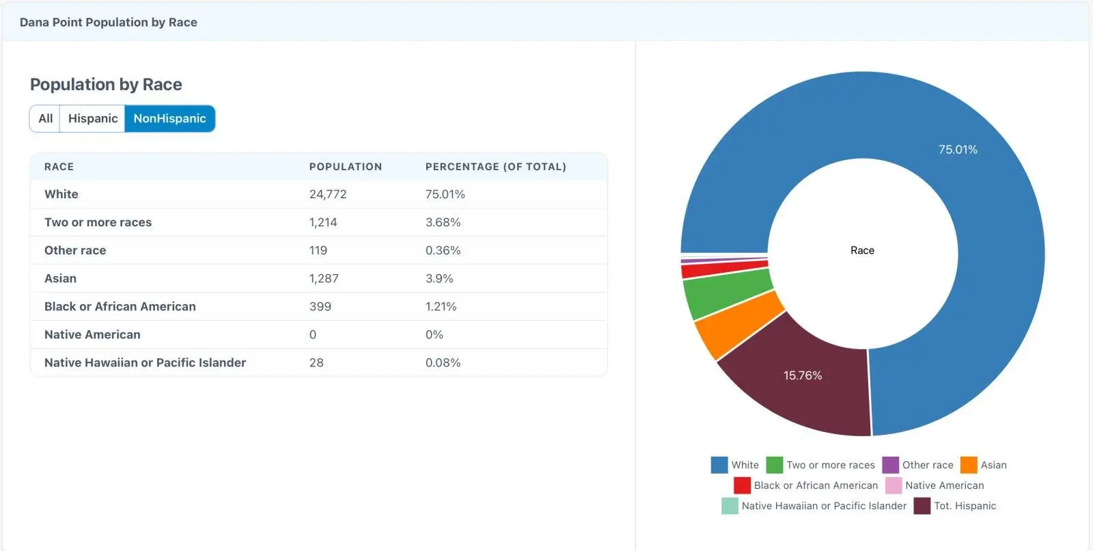Switch to the Hispanic filter tab
The width and height of the screenshot is (1093, 551).
[x=92, y=118]
